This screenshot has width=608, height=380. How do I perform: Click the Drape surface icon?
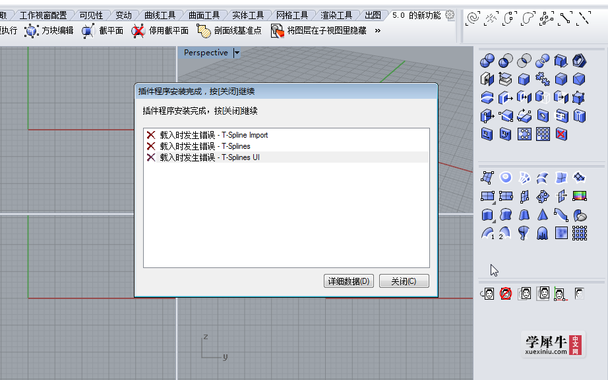click(543, 233)
